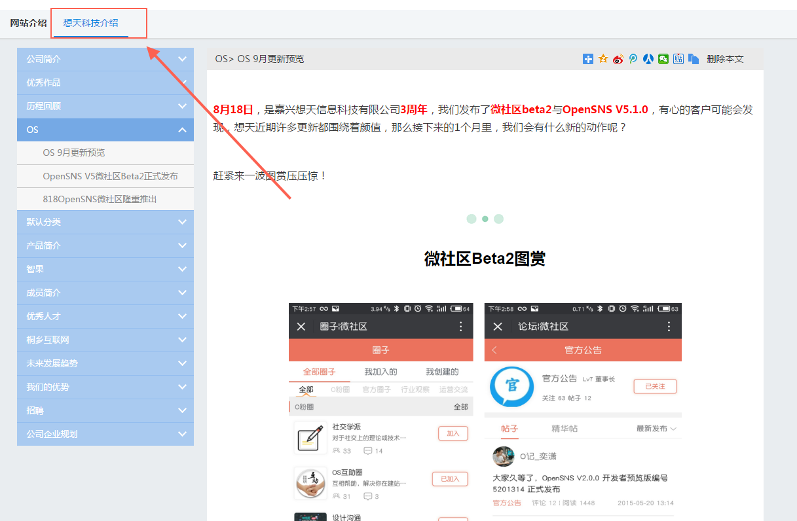Share article via WeChat icon

(663, 59)
